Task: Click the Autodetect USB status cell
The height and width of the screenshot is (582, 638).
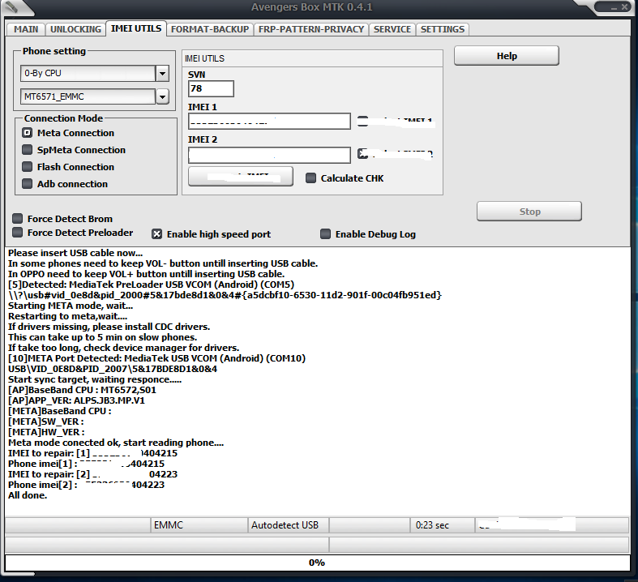Action: (x=288, y=525)
